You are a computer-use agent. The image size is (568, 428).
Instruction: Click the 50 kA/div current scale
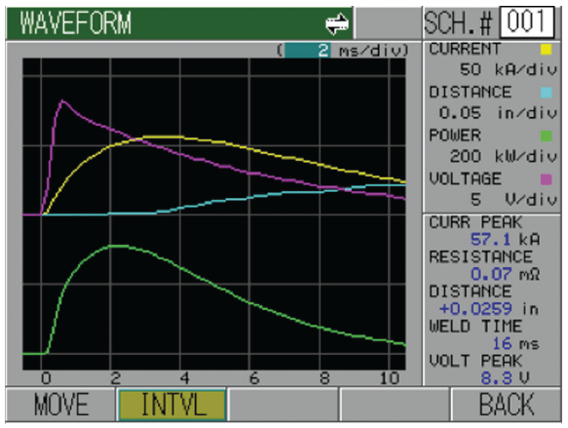click(508, 69)
